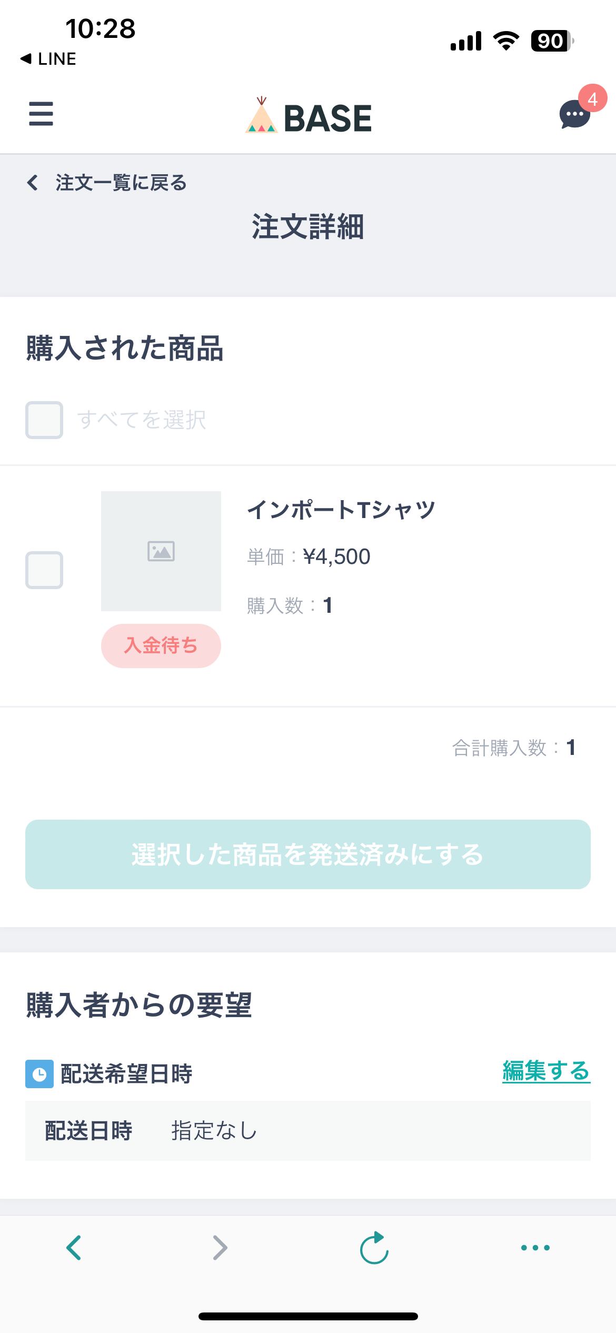Open the hamburger menu
The height and width of the screenshot is (1333, 616).
41,114
